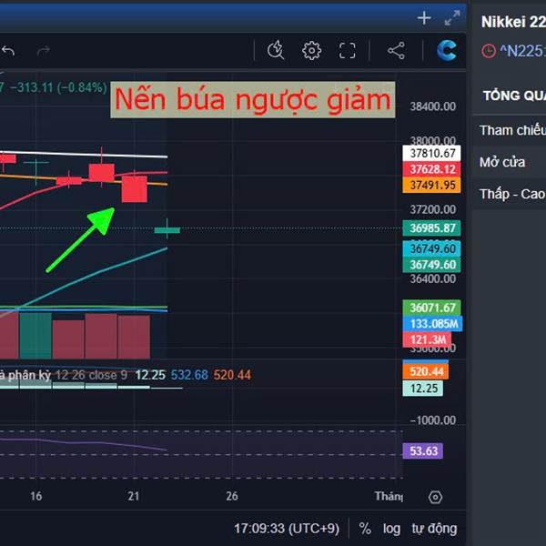
Task: Click the MACD legend value 532.68
Action: tap(189, 375)
